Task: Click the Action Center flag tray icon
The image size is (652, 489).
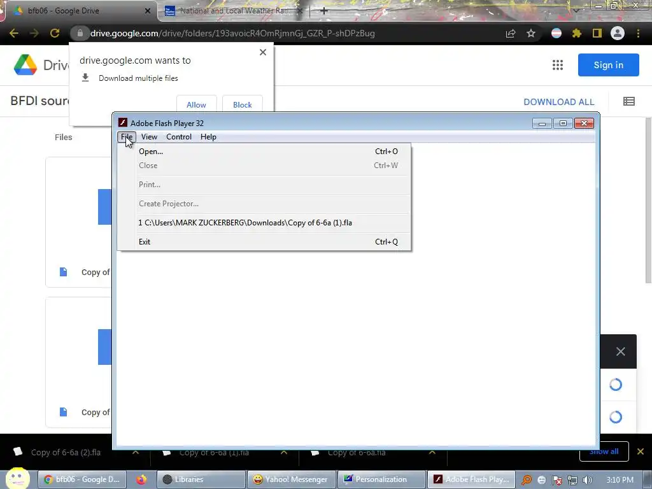Action: tap(556, 480)
